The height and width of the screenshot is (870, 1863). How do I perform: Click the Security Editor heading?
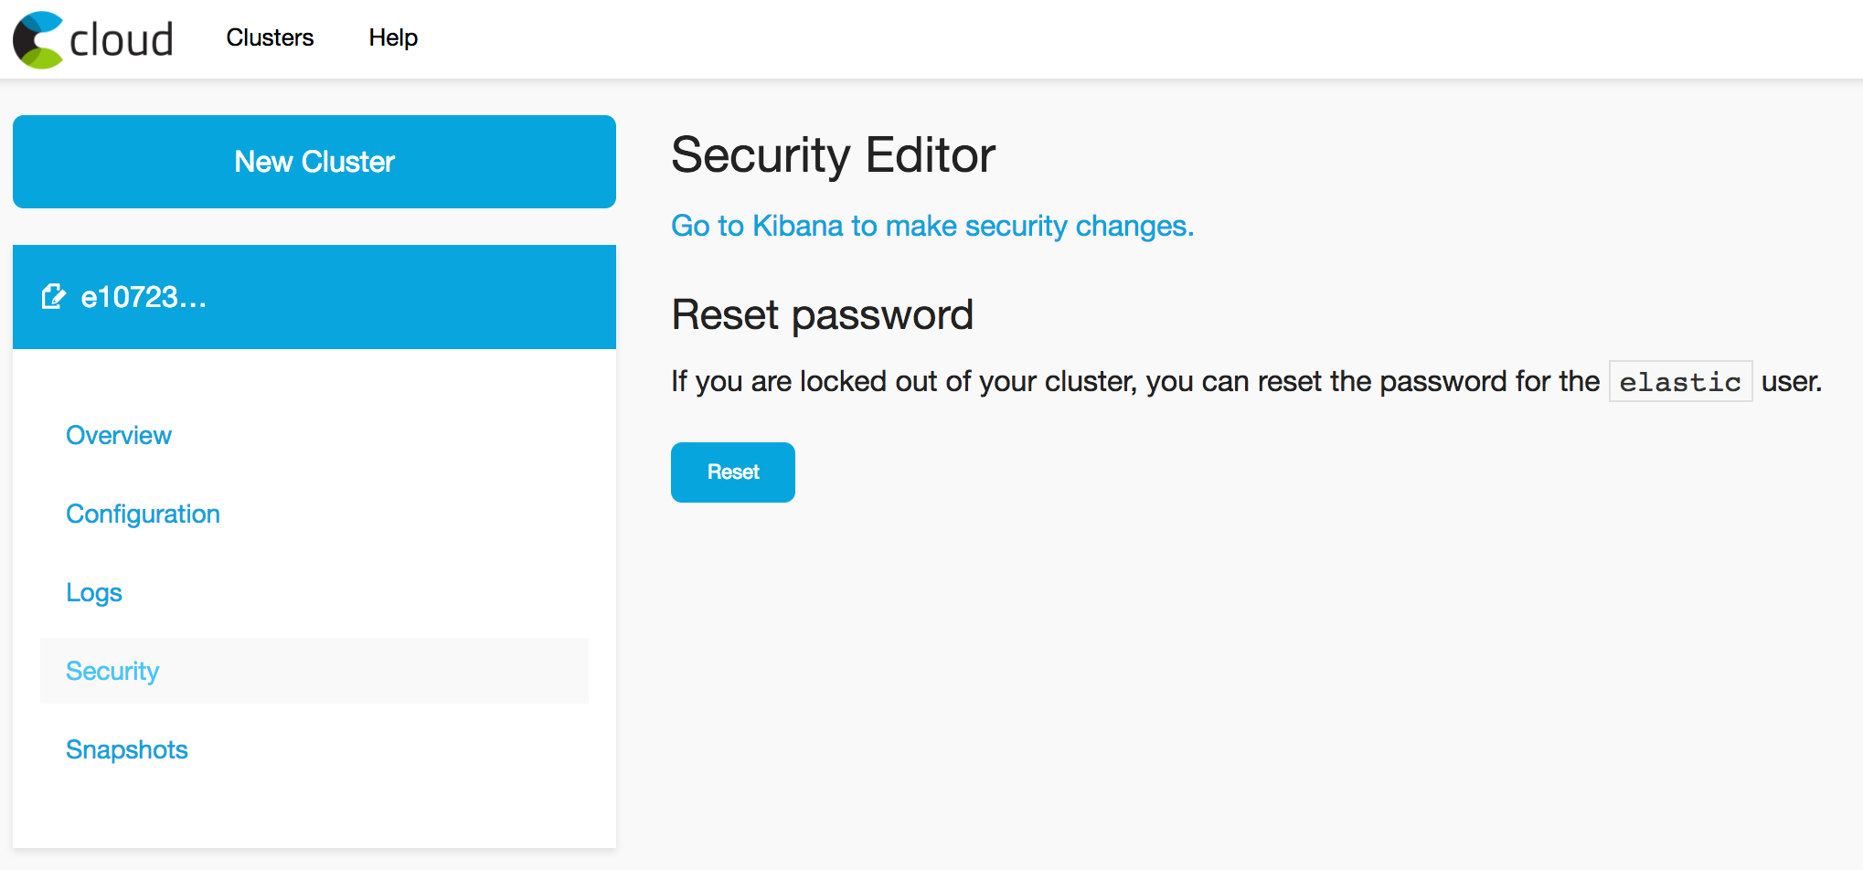point(833,155)
